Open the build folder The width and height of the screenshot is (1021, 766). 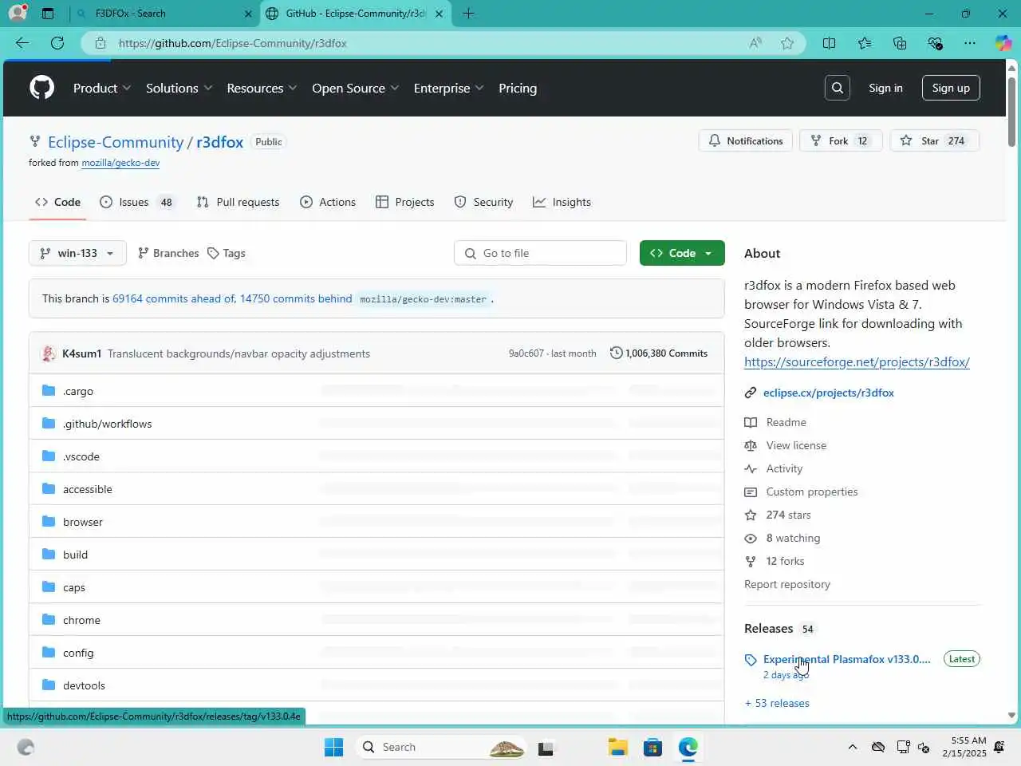pyautogui.click(x=75, y=555)
